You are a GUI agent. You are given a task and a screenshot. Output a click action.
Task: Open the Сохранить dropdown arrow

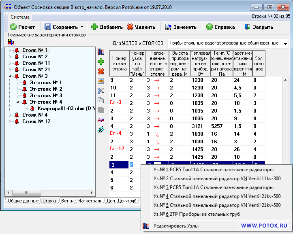[x=82, y=27]
